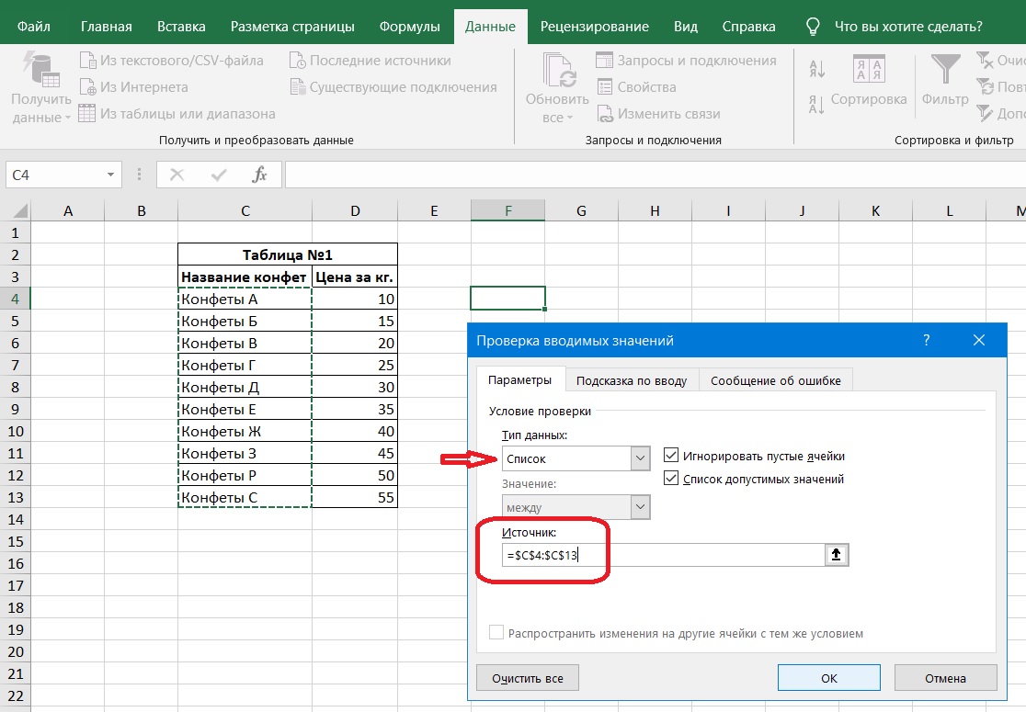Screen dimensions: 1026x712
Task: Select cell Конфеты Ж
Action: [245, 431]
